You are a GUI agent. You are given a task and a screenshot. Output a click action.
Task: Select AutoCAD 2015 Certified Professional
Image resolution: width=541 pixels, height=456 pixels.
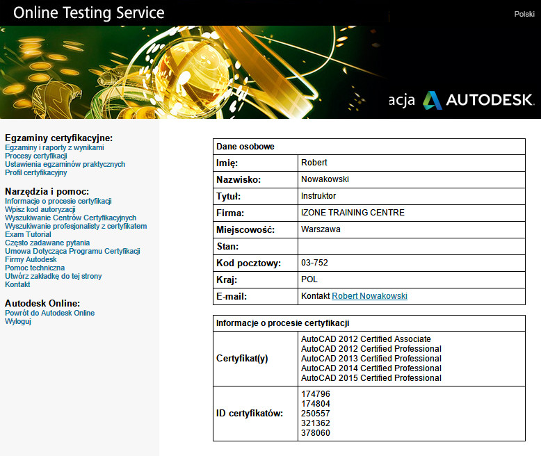(x=371, y=378)
